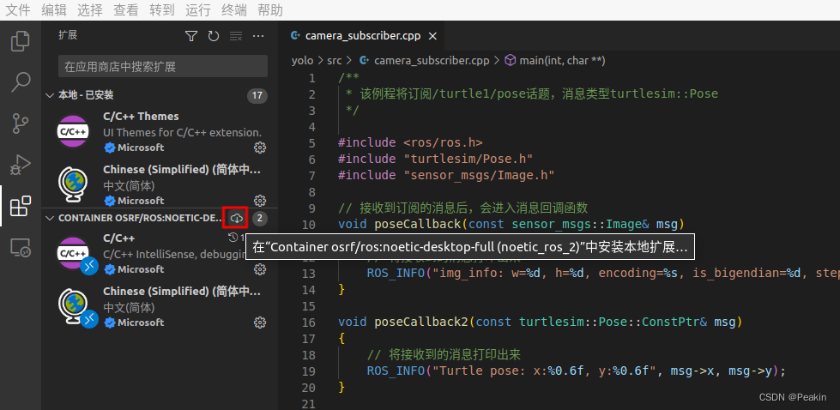Collapse the 本地 - 已安装 section
The image size is (840, 410).
click(50, 95)
